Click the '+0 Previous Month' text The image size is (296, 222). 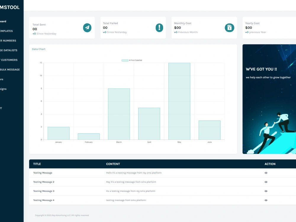[x=186, y=32]
